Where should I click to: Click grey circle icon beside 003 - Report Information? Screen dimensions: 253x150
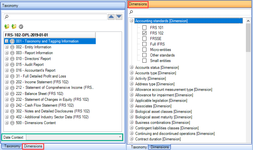click(12, 53)
